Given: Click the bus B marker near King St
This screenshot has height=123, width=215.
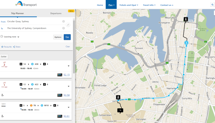Looking at the screenshot, I should (186, 43).
